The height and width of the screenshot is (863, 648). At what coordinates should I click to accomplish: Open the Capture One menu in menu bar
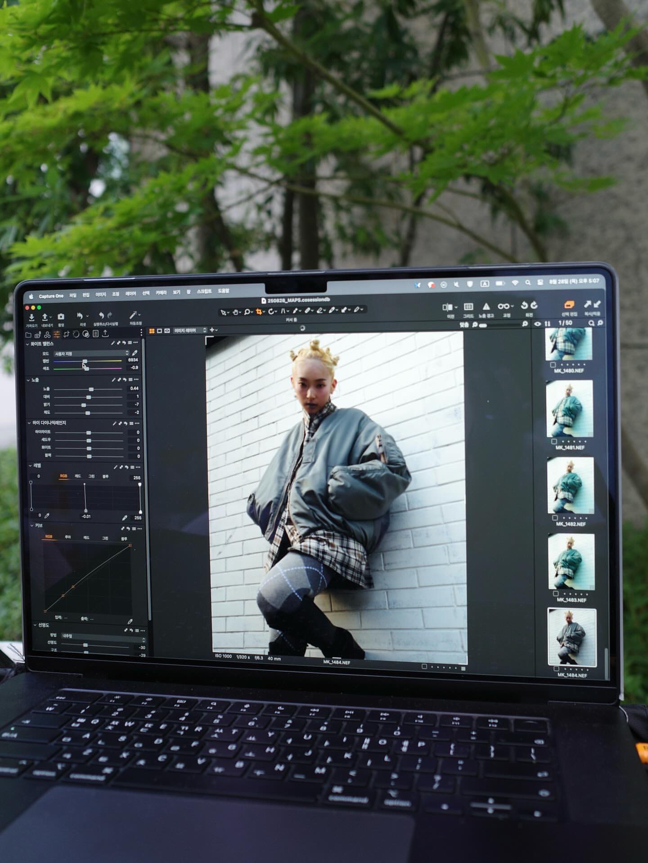point(51,296)
